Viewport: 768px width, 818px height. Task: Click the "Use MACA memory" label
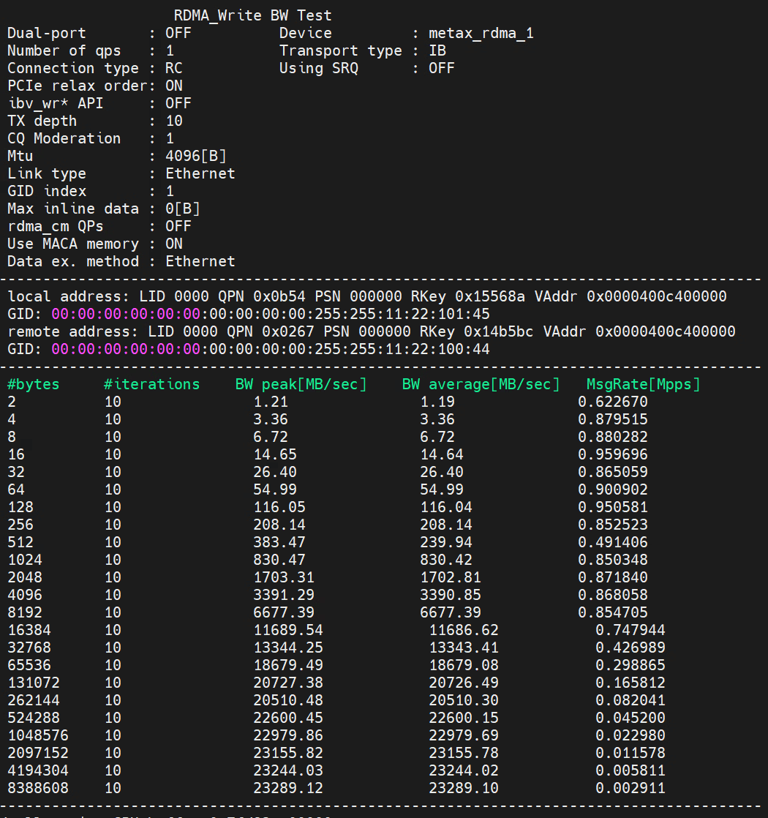pos(73,244)
